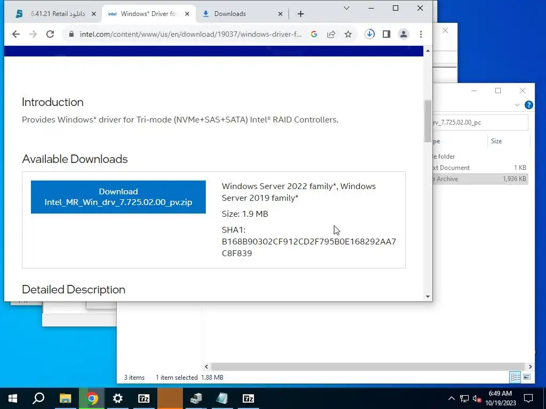This screenshot has height=409, width=546.
Task: Click the Introduction heading
Action: pyautogui.click(x=53, y=102)
